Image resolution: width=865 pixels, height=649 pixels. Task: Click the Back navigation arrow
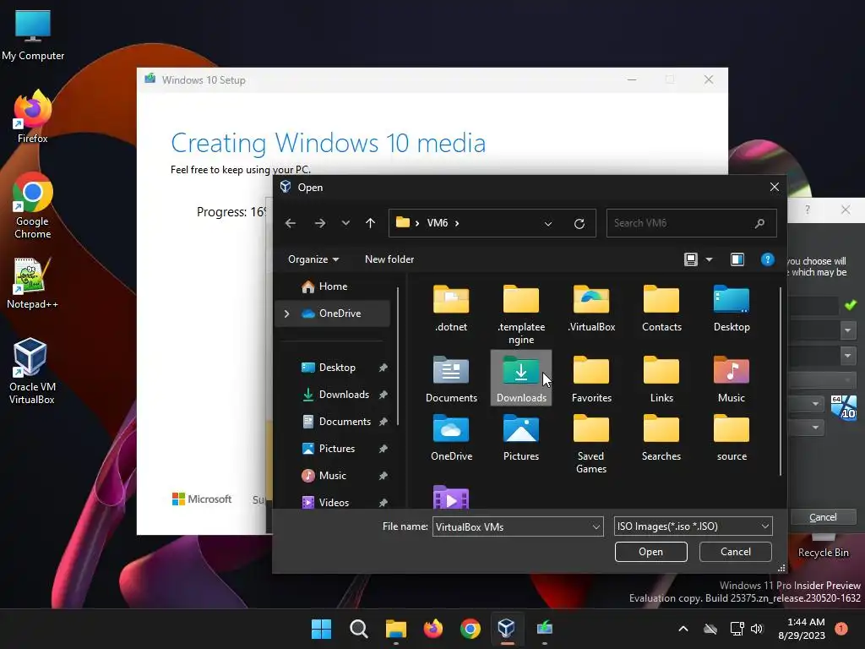[291, 223]
